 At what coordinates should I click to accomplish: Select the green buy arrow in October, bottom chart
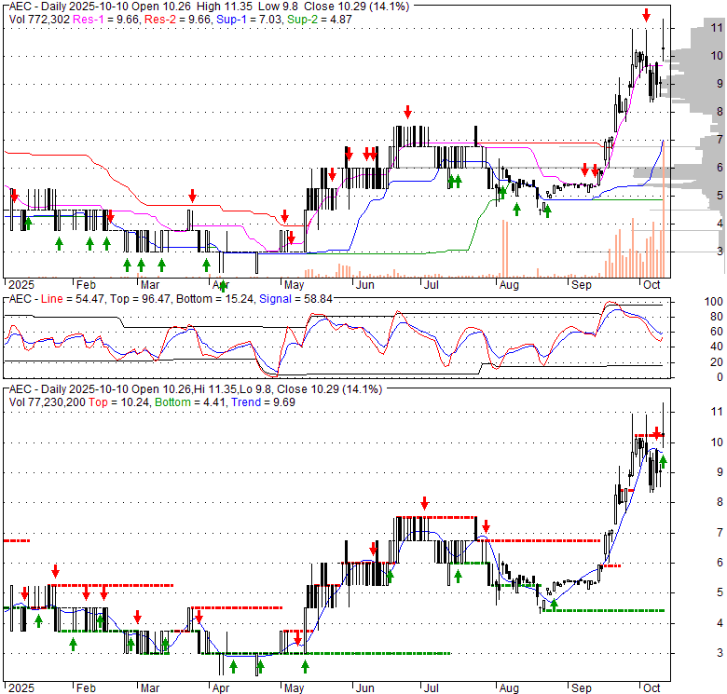coord(663,462)
